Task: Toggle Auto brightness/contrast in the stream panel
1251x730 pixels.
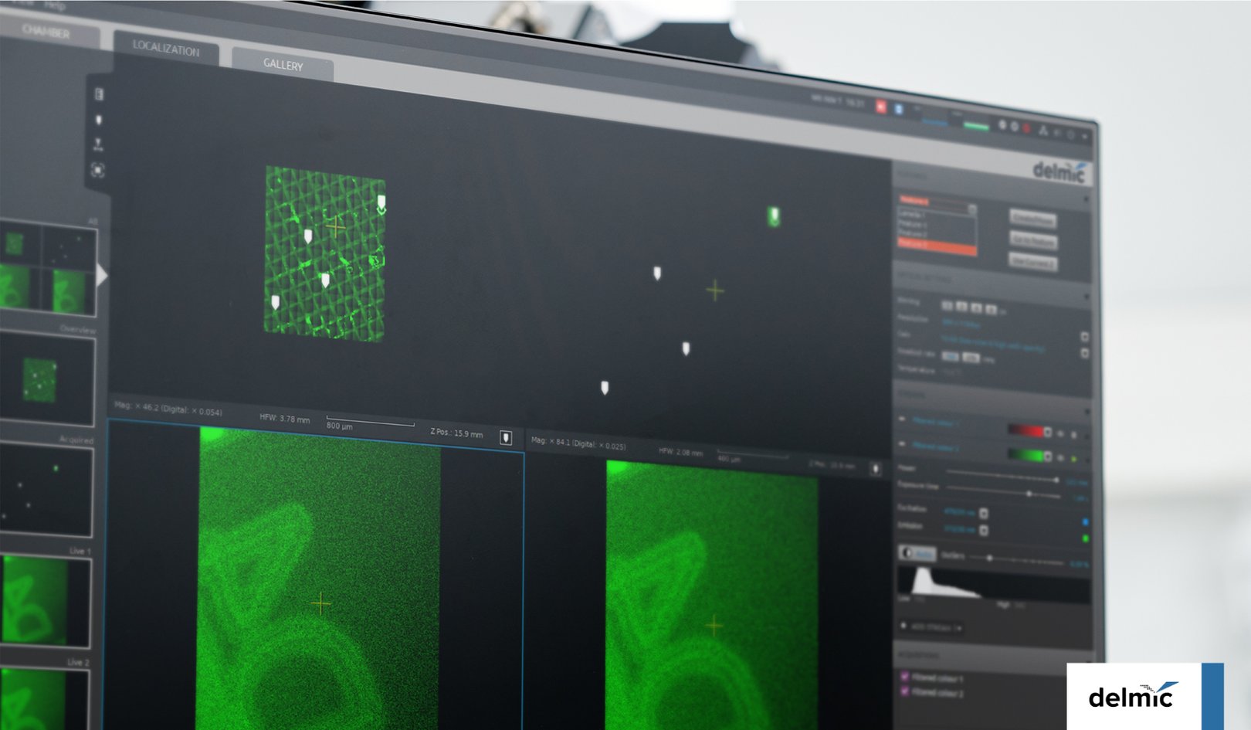Action: pos(917,553)
